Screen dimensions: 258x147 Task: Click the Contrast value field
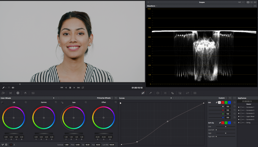pos(67,145)
